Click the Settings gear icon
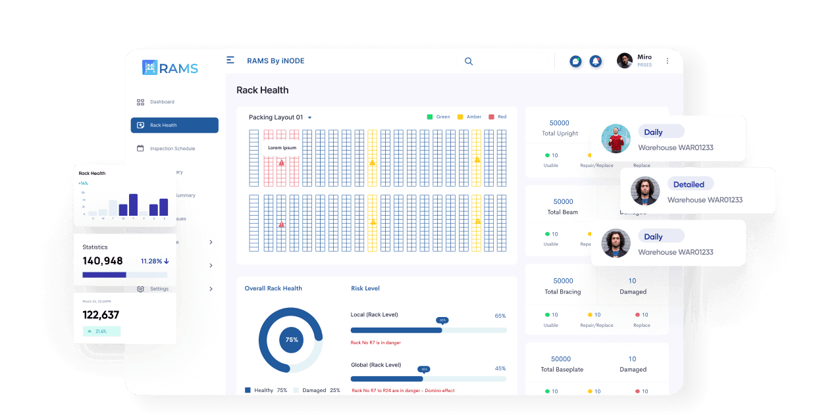819x419 pixels. tap(140, 289)
